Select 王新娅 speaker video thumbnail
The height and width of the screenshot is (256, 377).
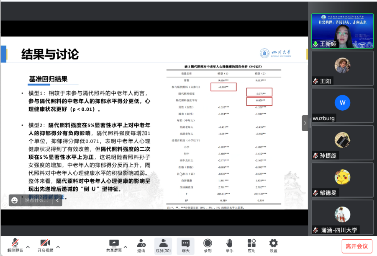click(x=342, y=31)
